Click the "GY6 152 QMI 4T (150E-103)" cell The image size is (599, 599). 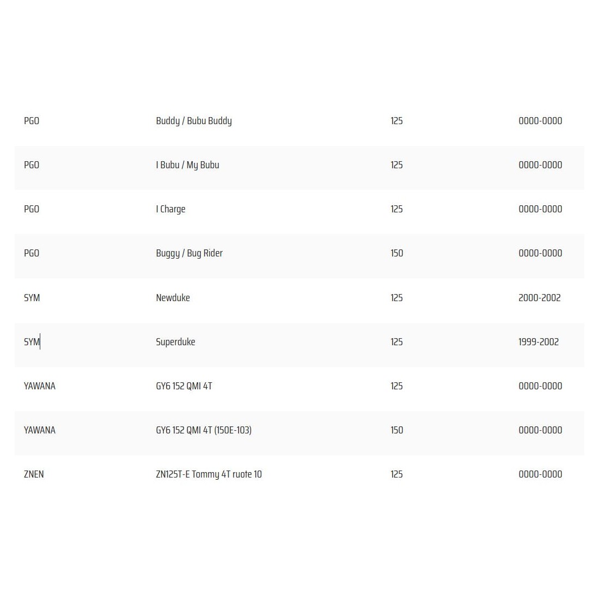click(x=204, y=430)
